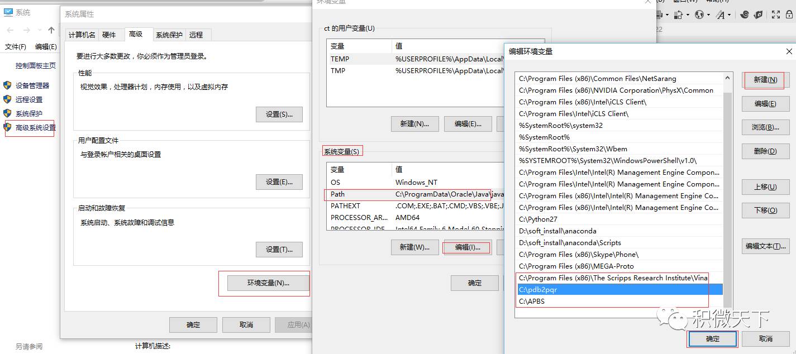
Task: Select TMP row in user variables
Action: pyautogui.click(x=416, y=71)
